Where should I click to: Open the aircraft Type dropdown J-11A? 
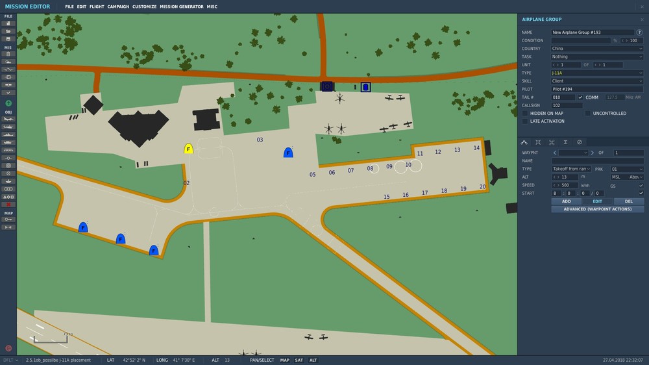pyautogui.click(x=597, y=73)
